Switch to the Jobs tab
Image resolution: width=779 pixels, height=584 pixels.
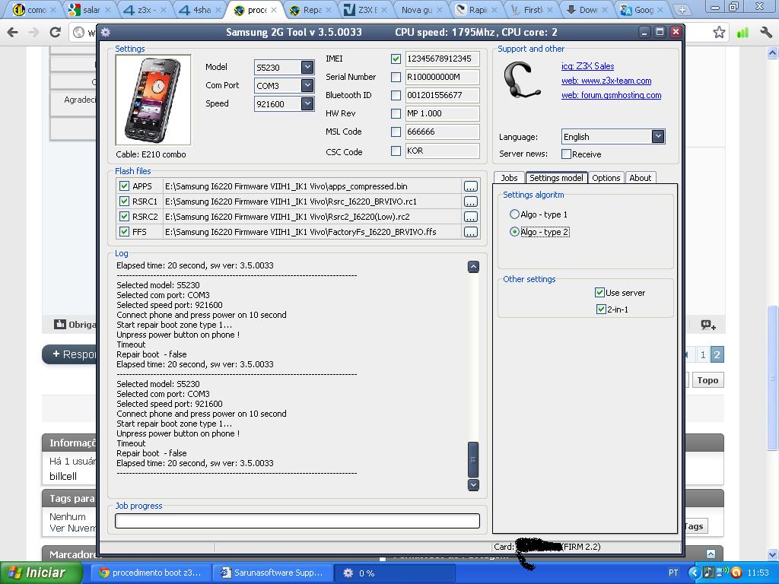tap(509, 178)
